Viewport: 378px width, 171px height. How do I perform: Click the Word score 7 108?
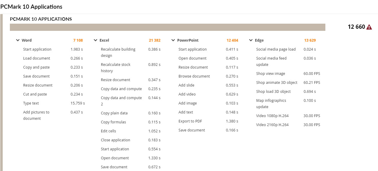click(x=78, y=40)
